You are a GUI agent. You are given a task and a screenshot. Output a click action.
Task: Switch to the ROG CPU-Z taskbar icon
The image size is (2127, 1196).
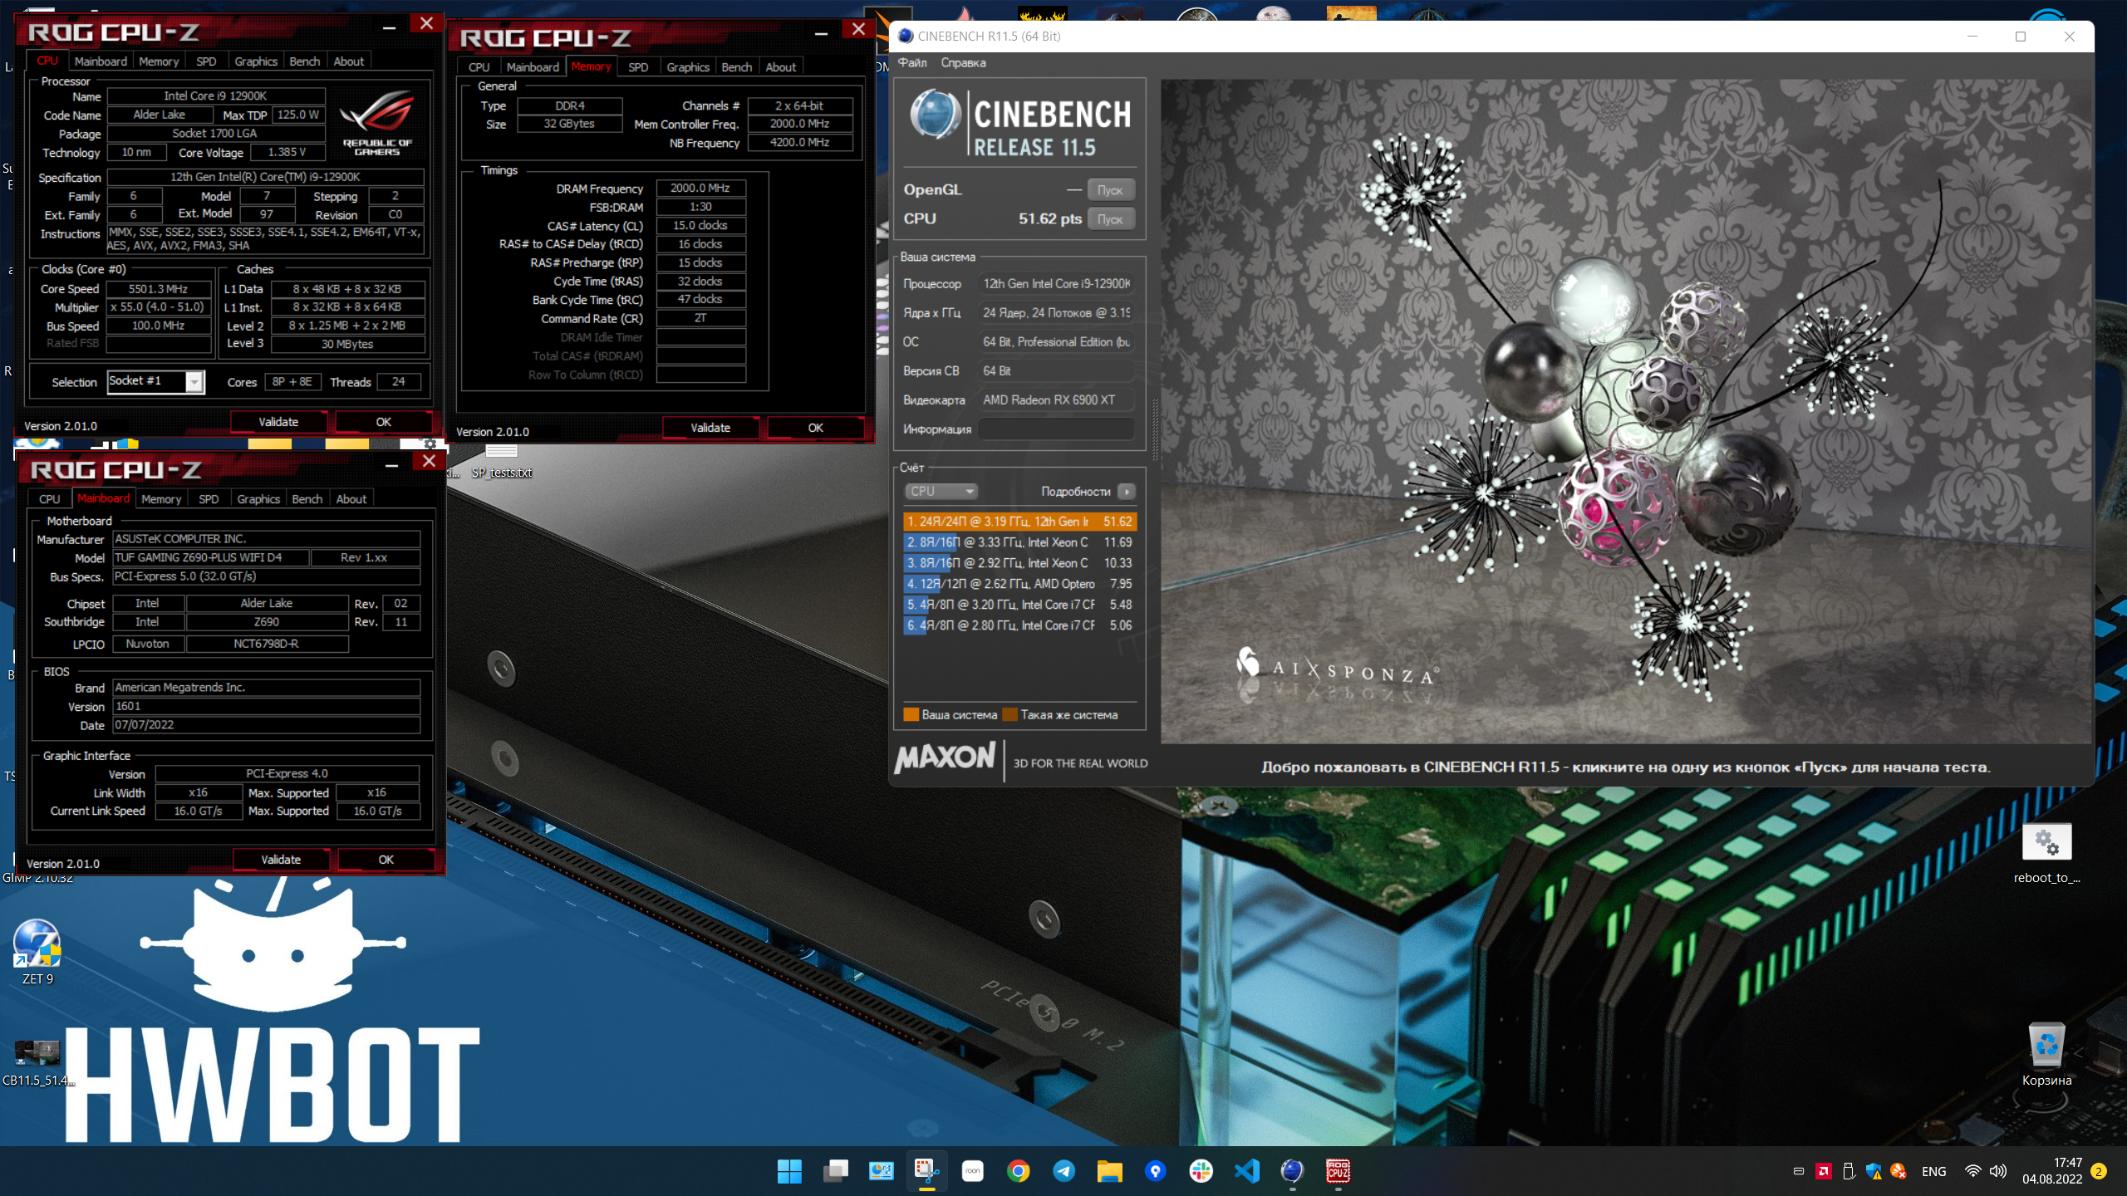pyautogui.click(x=1338, y=1171)
